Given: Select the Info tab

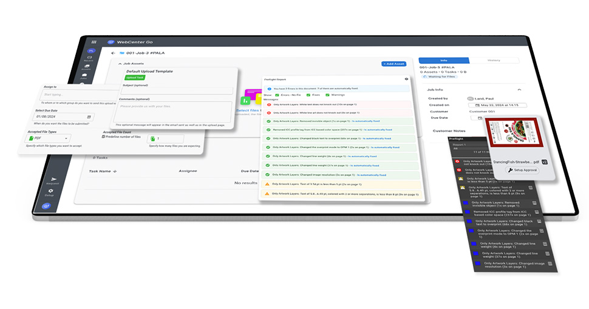Looking at the screenshot, I should coord(444,60).
